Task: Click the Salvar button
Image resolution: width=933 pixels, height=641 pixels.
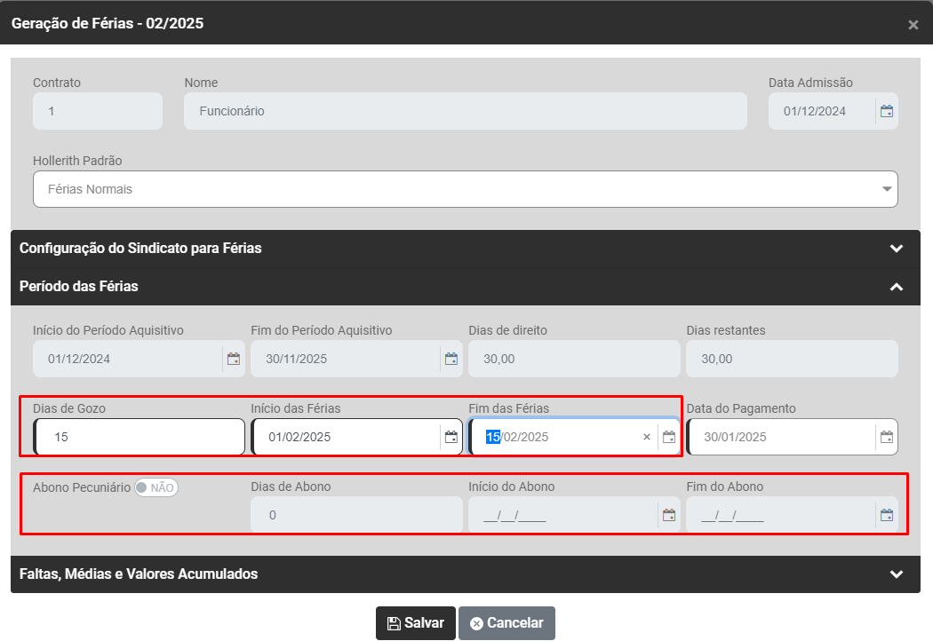Action: [x=415, y=623]
